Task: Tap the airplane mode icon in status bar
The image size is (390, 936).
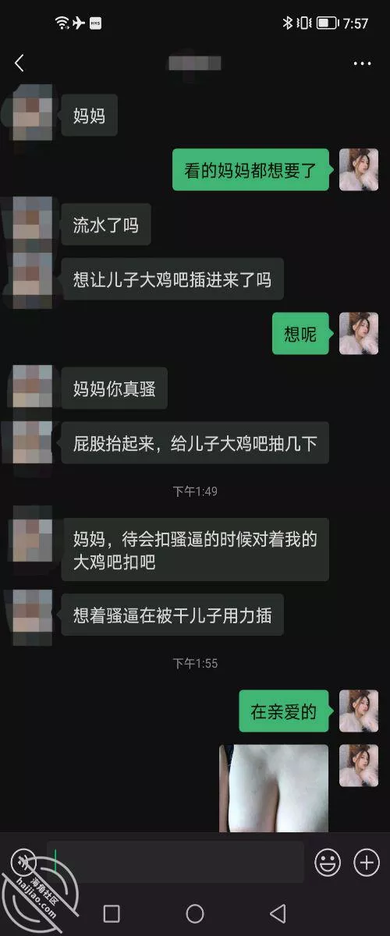Action: pos(79,23)
